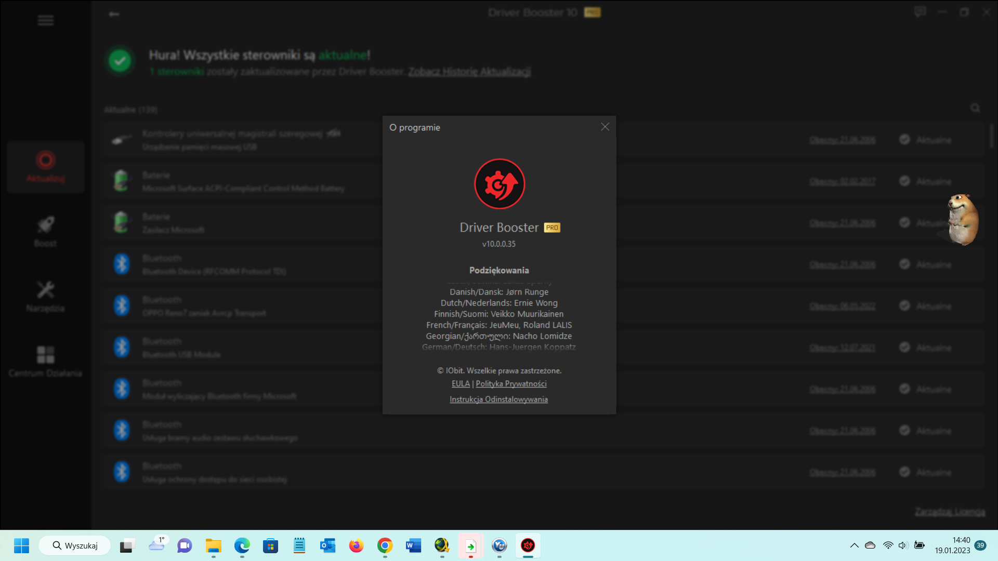998x561 pixels.
Task: Open Zobacz Historię Aktualizacji link
Action: [469, 72]
